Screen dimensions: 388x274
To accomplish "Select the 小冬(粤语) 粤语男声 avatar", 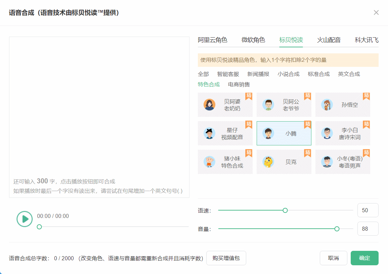I will point(327,162).
